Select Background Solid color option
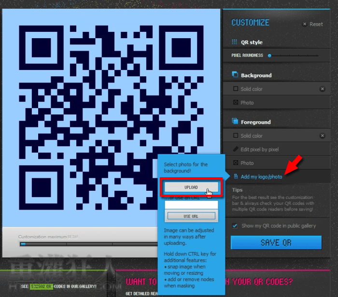338x297 pixels. 251,89
